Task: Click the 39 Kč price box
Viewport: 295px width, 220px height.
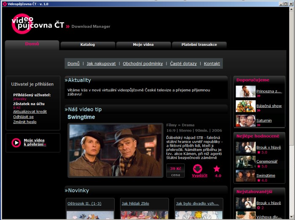Action: (176, 170)
